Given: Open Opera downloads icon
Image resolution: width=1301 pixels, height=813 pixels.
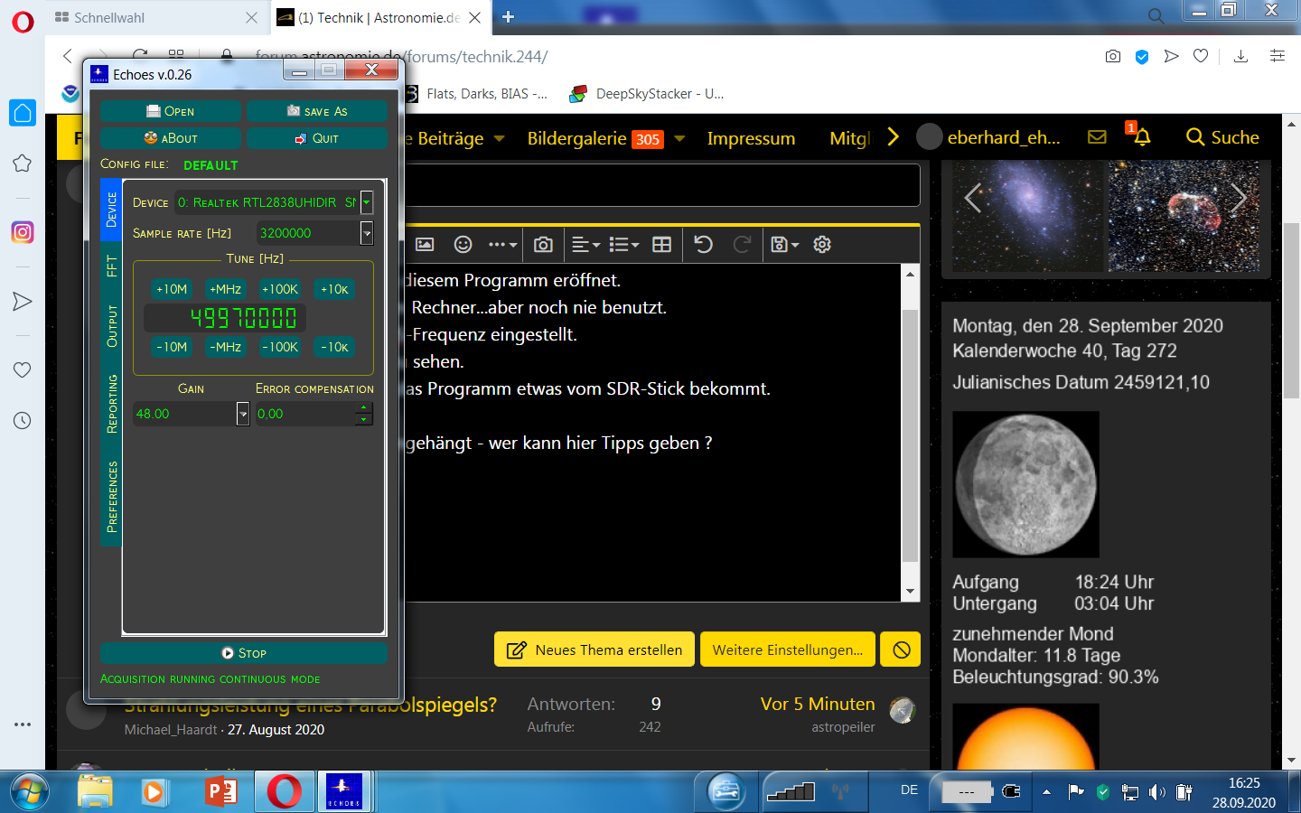Looking at the screenshot, I should click(x=1240, y=56).
